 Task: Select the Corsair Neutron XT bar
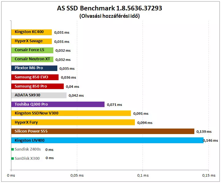click(32, 59)
